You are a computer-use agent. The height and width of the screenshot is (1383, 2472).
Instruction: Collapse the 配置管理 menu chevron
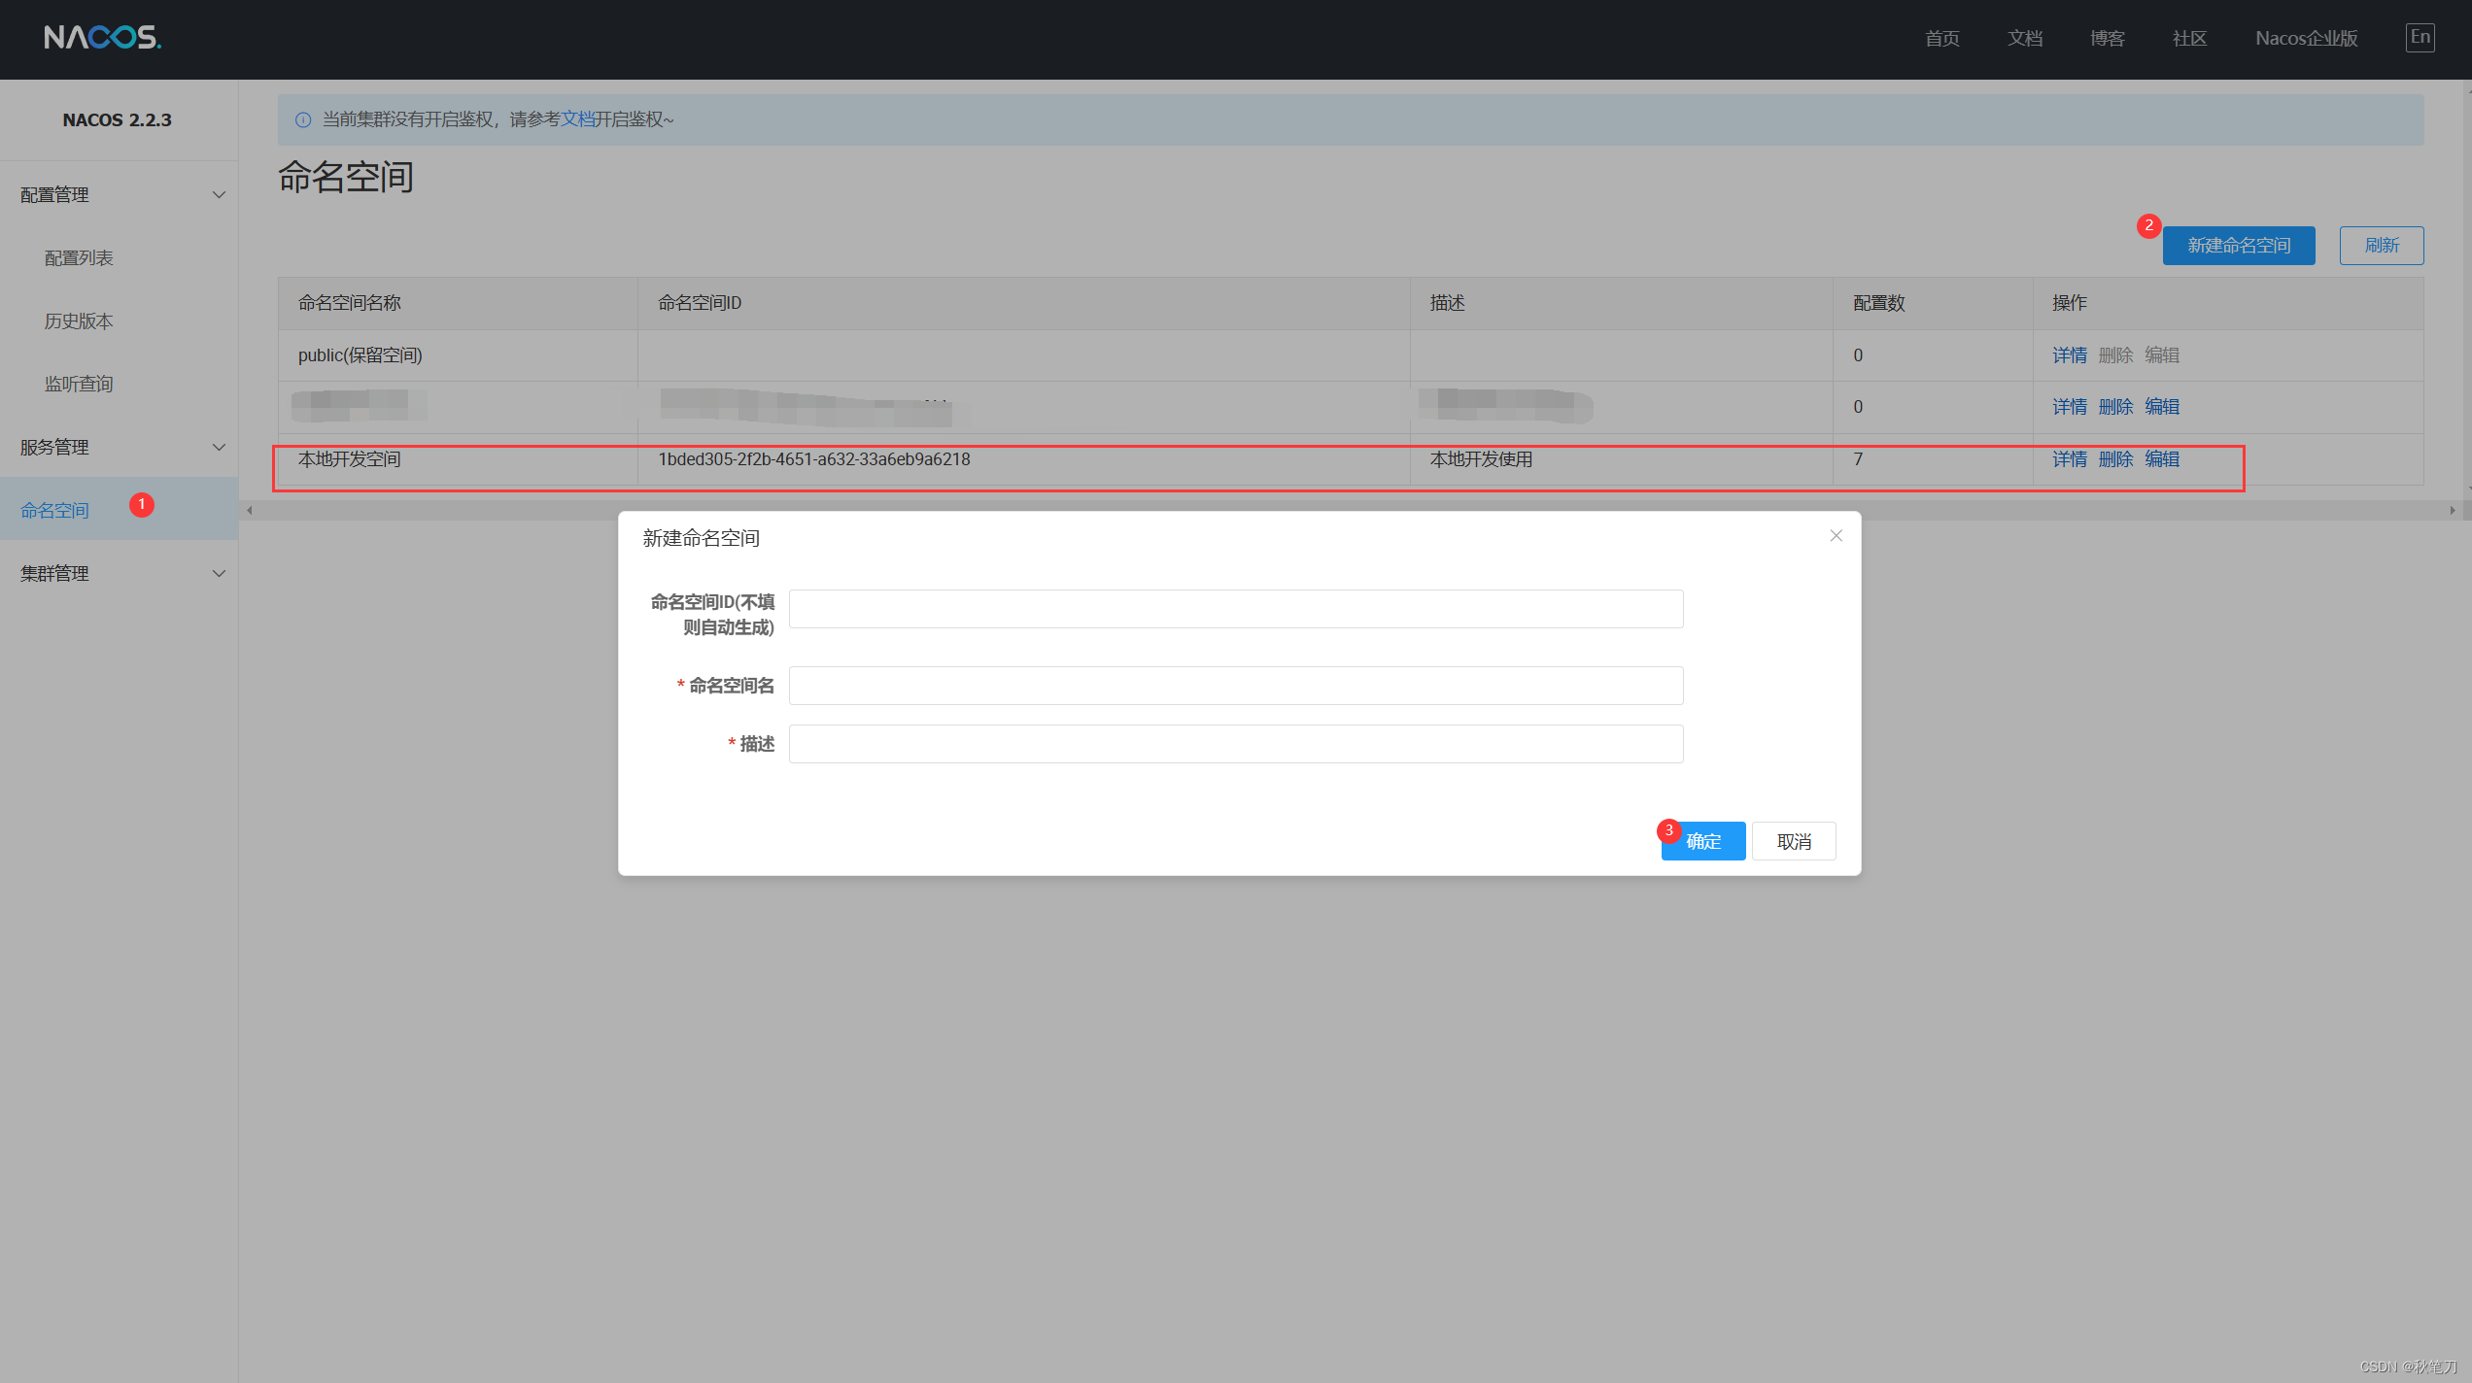pyautogui.click(x=219, y=195)
